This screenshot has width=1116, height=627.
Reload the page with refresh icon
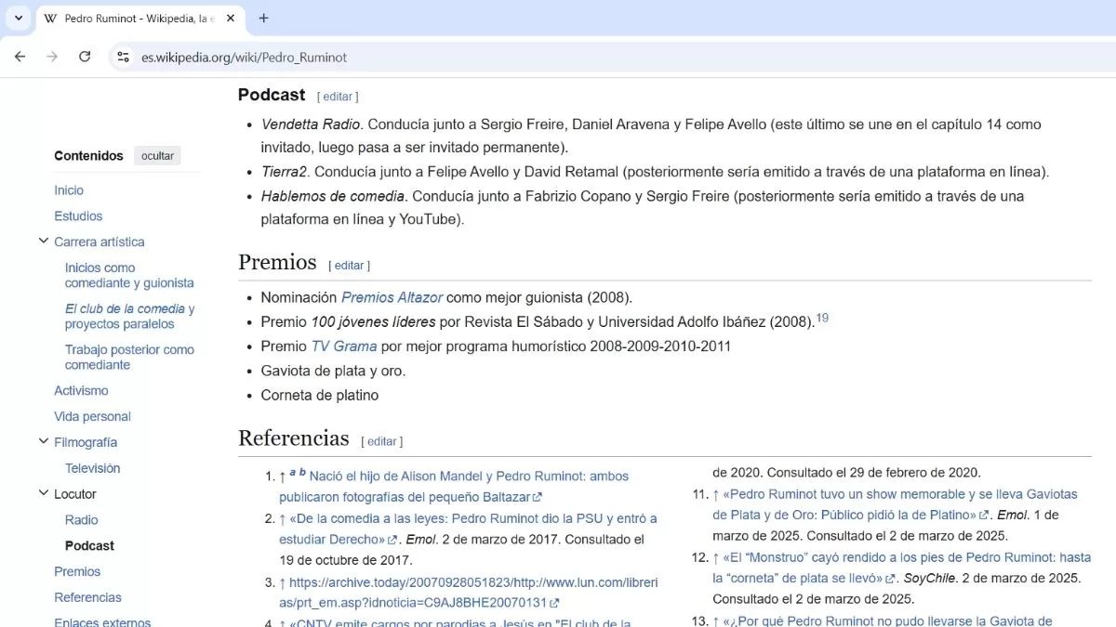pos(85,57)
